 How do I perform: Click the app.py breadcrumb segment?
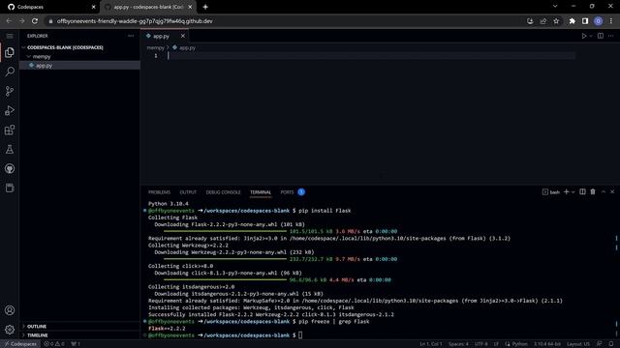(x=187, y=47)
